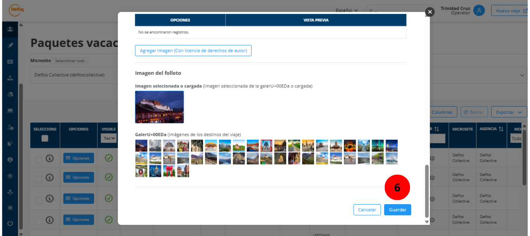This screenshot has width=530, height=236.
Task: Open the selected brochure image preview
Action: tap(159, 107)
